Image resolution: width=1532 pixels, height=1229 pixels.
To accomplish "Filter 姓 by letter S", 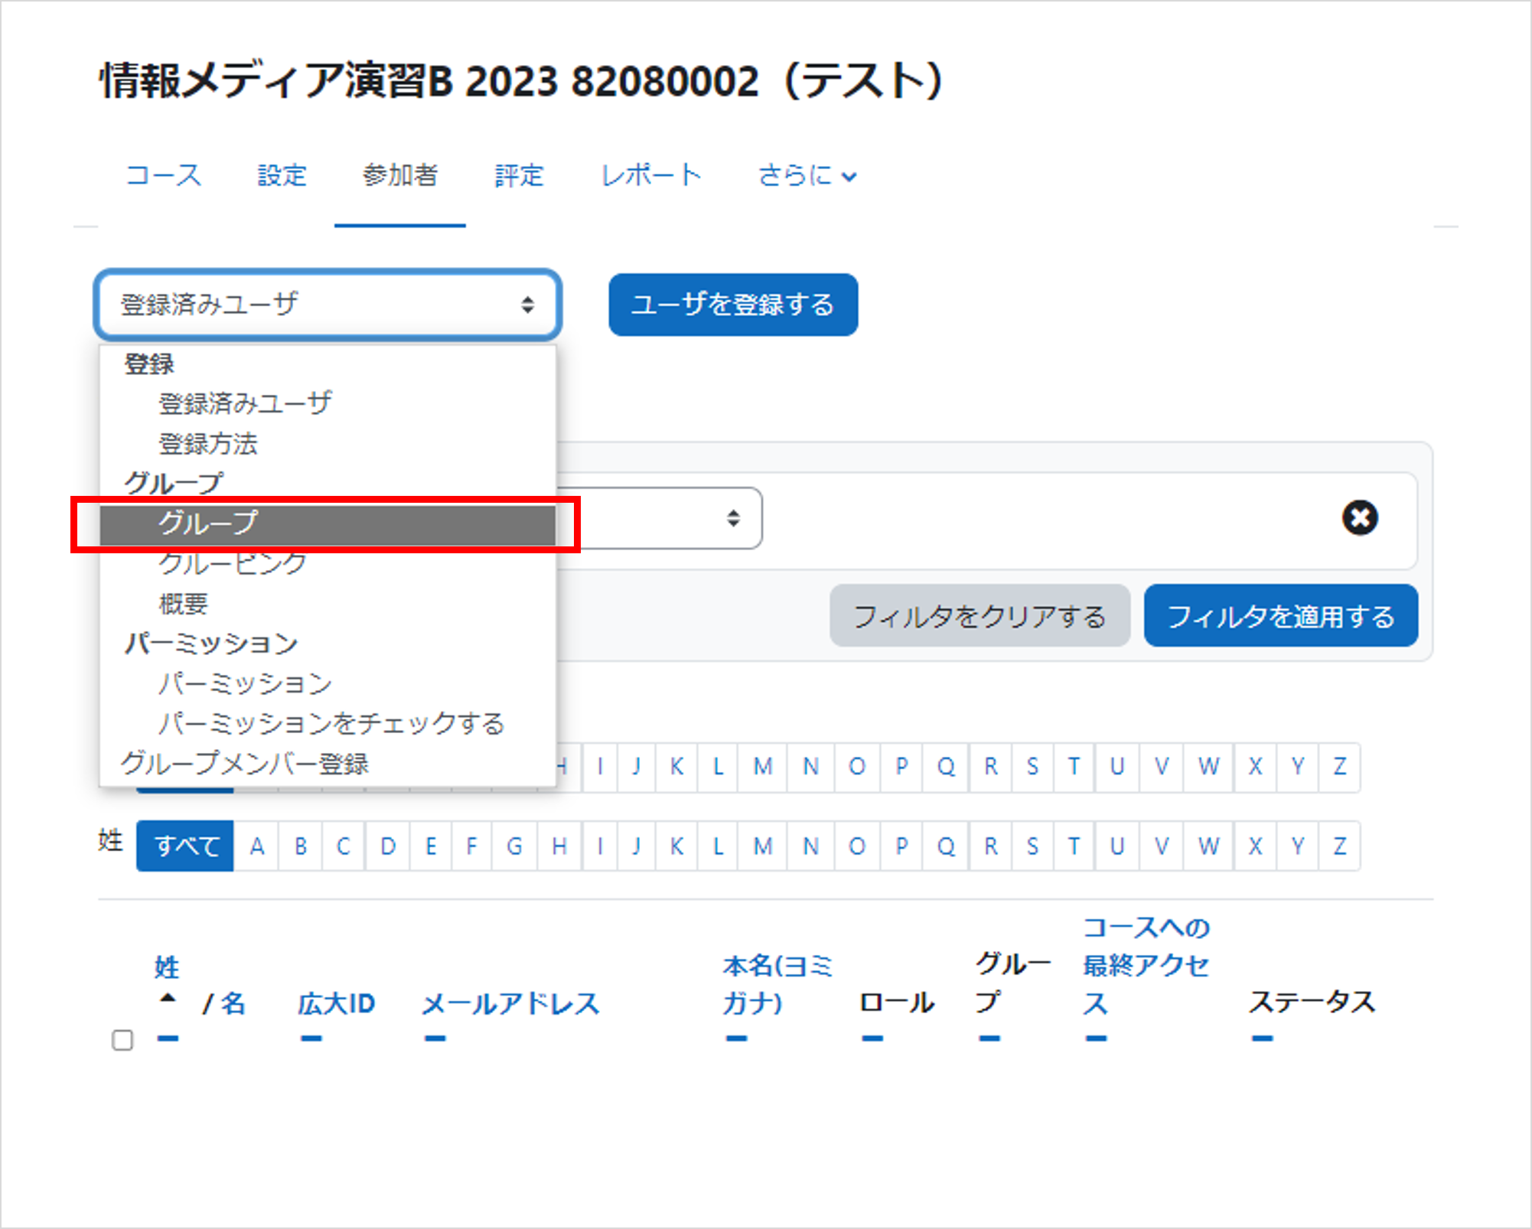I will pos(1032,846).
